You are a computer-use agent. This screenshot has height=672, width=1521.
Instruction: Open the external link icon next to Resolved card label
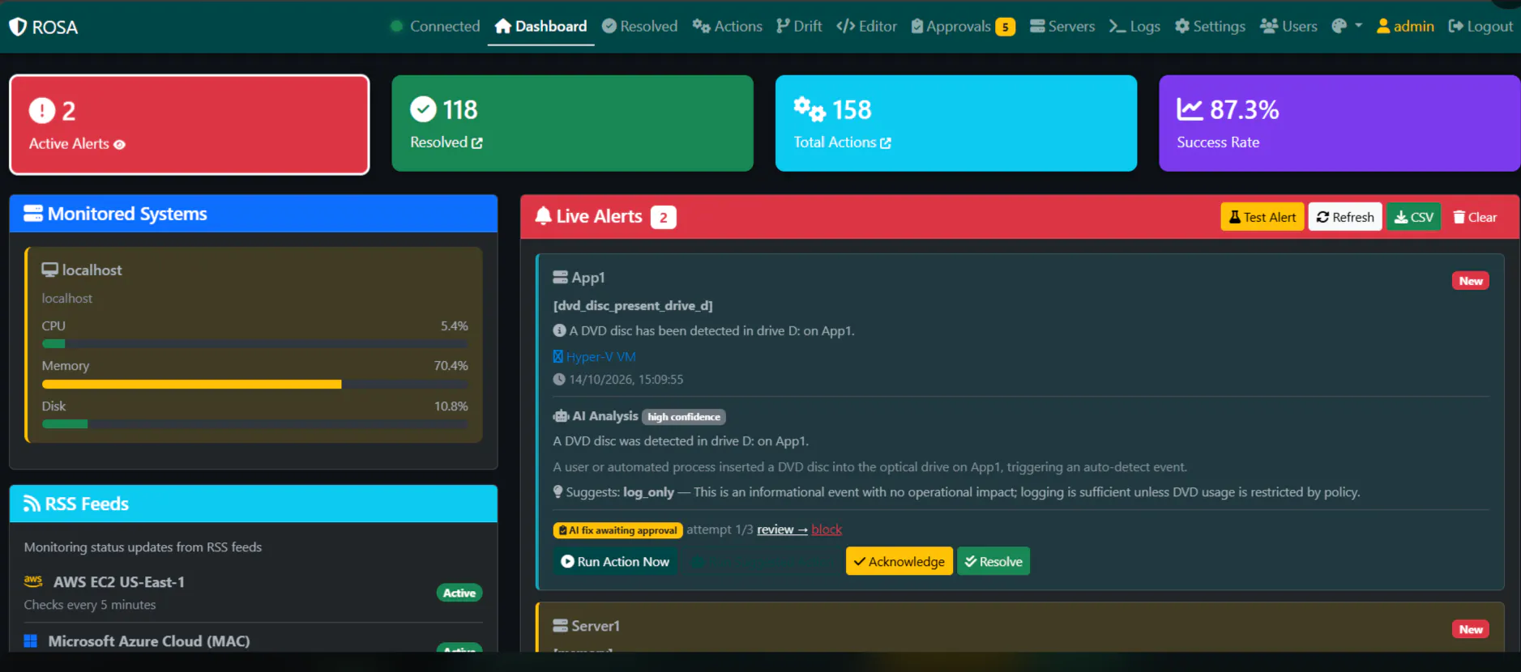tap(477, 143)
